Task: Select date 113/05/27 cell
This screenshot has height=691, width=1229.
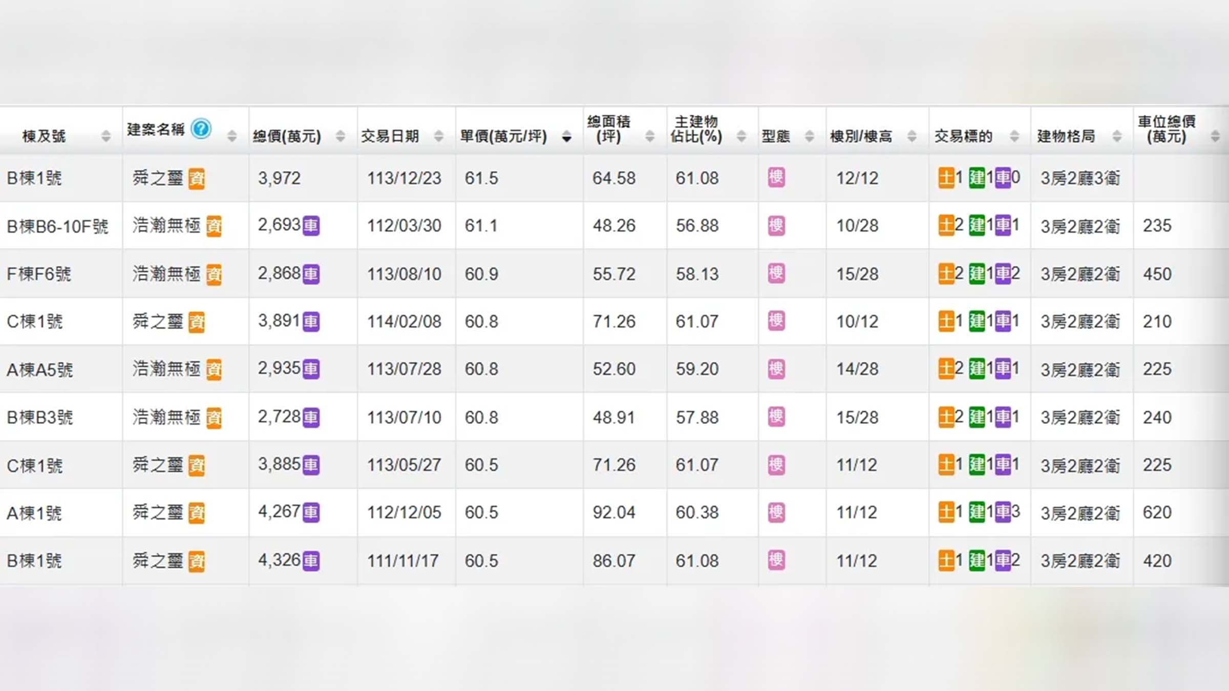Action: tap(404, 465)
